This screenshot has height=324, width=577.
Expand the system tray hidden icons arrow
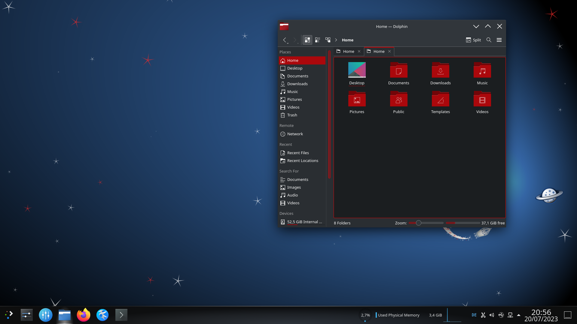[518, 315]
